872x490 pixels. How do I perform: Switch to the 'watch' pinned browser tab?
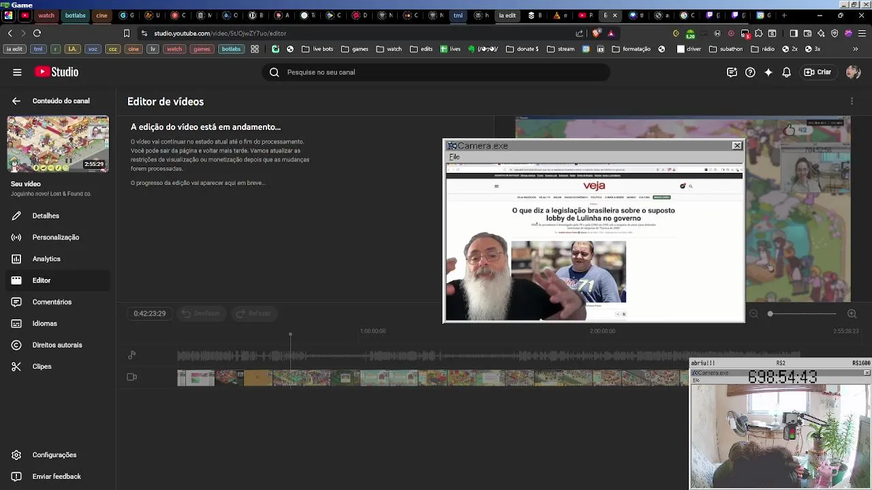pyautogui.click(x=46, y=15)
